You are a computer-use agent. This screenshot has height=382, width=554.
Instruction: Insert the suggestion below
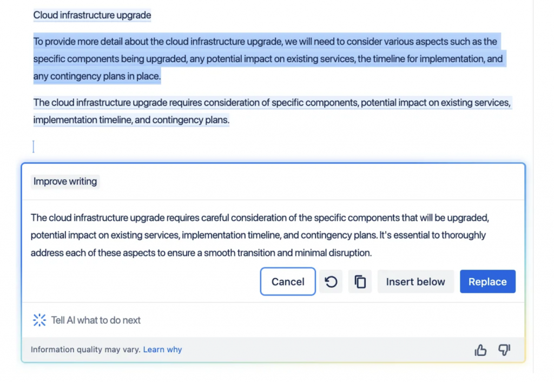click(x=415, y=282)
